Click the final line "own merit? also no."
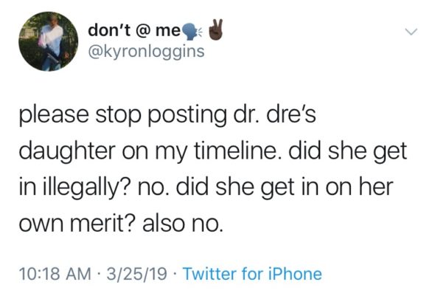This screenshot has width=435, height=296. click(121, 224)
